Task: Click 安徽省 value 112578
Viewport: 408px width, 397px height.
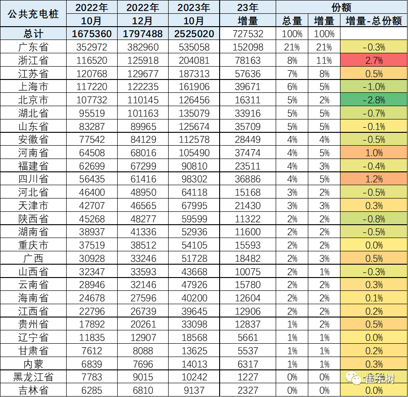Action: coord(194,139)
